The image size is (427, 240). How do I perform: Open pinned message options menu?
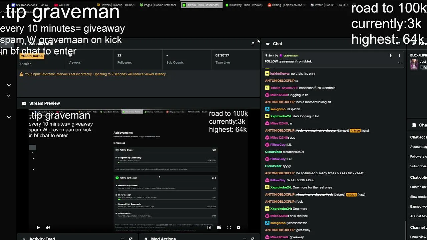pos(399,56)
